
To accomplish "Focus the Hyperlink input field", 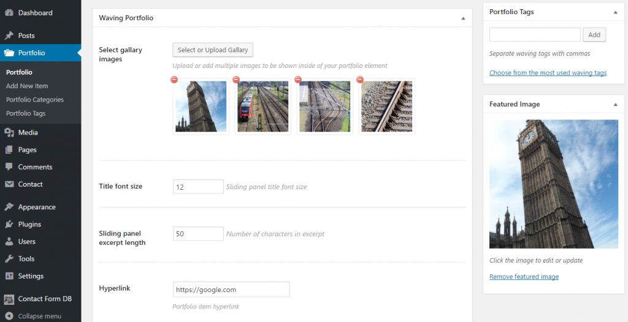I will [231, 289].
